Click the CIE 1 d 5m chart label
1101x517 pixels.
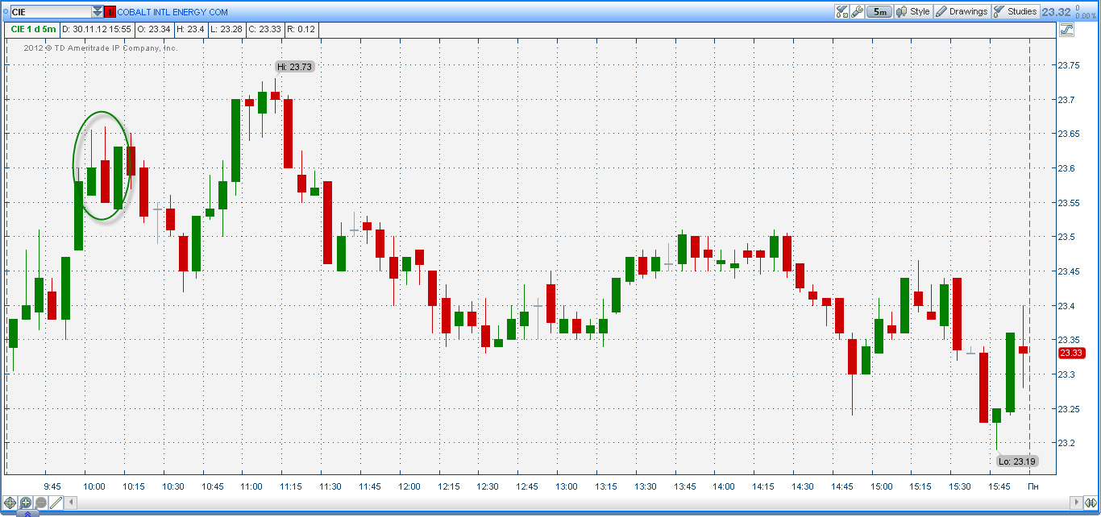34,29
